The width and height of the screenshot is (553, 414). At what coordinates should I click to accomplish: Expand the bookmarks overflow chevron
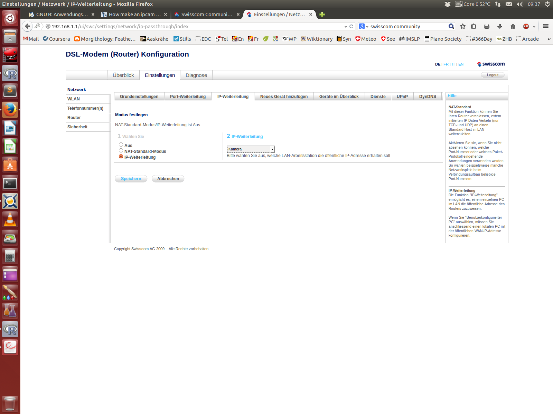coord(549,39)
